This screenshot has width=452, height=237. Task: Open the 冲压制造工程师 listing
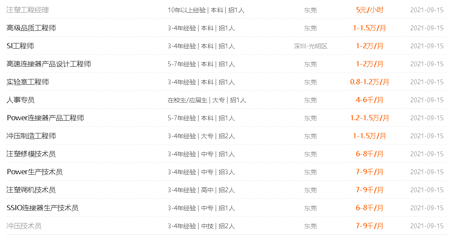(31, 136)
